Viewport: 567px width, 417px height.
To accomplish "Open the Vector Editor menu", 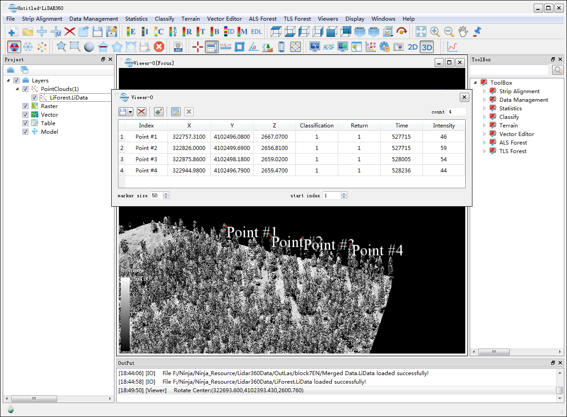I will click(224, 19).
